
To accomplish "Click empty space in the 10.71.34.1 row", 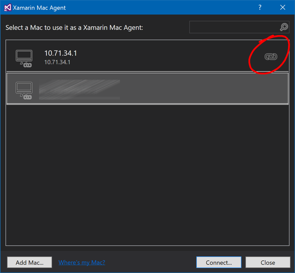I will coord(163,57).
